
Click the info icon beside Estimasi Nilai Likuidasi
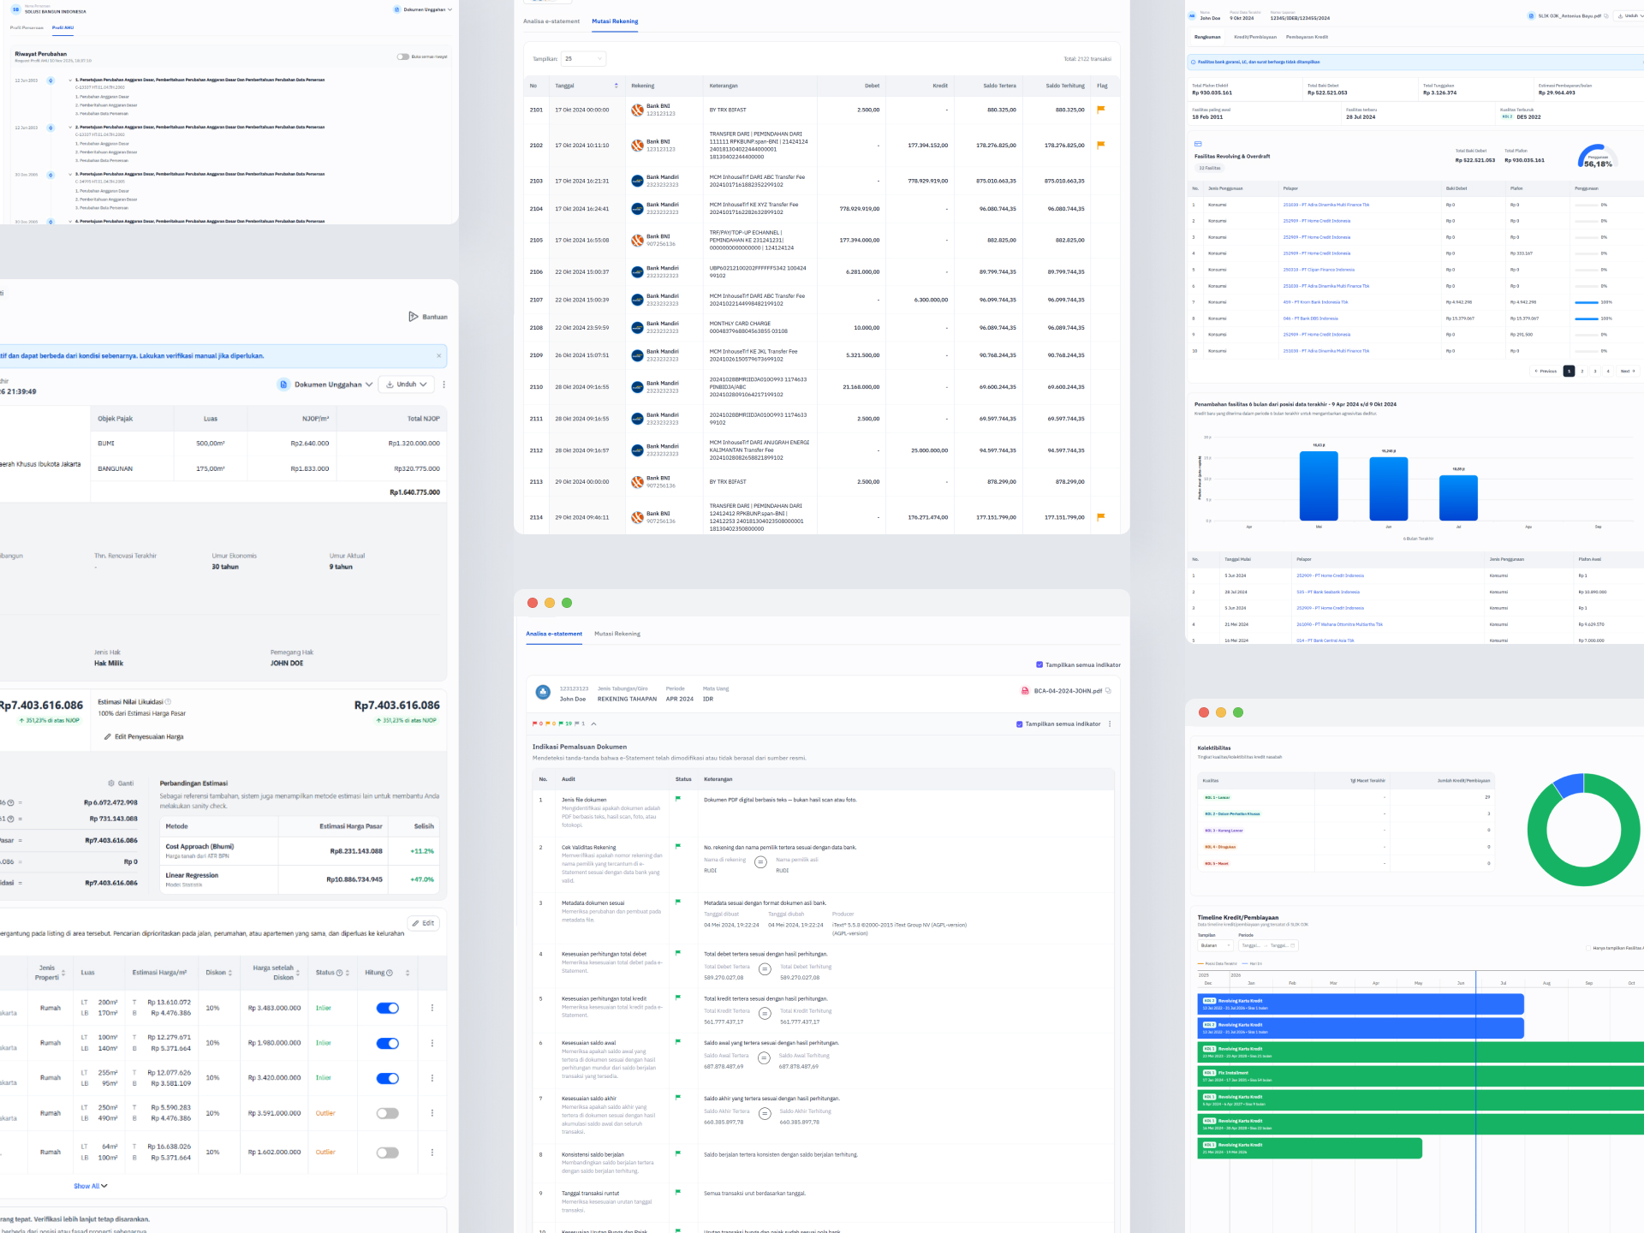pos(168,702)
